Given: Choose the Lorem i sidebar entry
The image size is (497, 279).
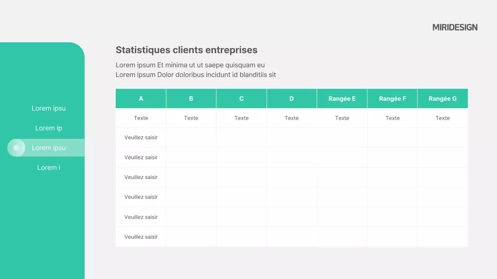Looking at the screenshot, I should point(49,167).
